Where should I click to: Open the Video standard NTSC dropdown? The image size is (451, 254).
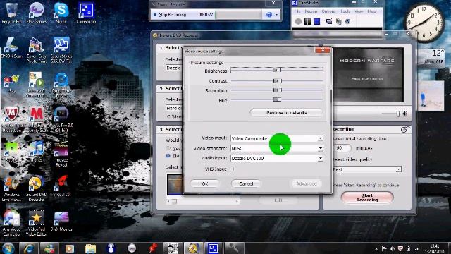320,148
